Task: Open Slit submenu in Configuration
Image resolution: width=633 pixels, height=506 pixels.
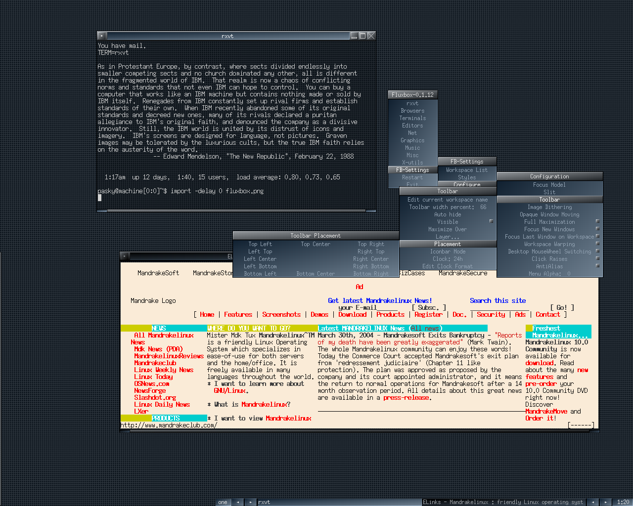Action: [549, 192]
